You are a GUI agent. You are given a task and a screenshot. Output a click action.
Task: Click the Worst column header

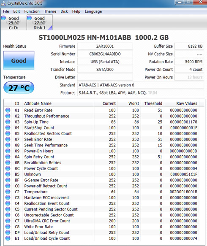[129, 103]
